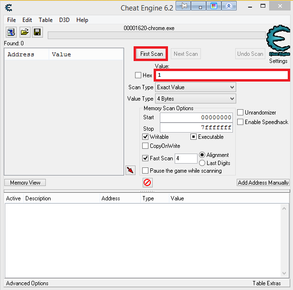Open the File menu
The image size is (293, 290).
coord(11,20)
